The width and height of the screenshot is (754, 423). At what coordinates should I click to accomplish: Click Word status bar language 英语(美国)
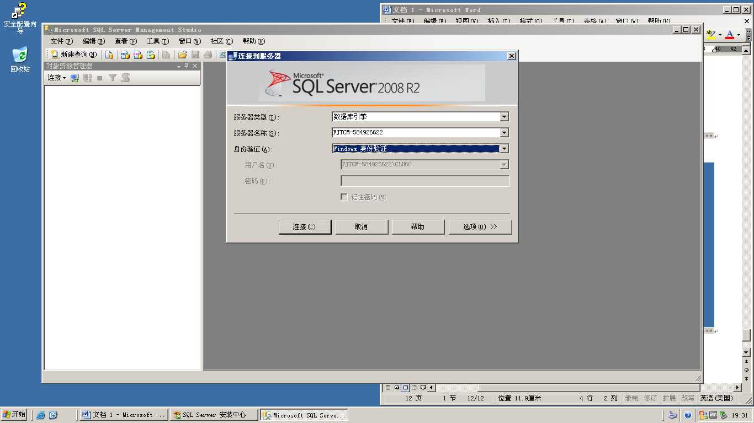pos(716,398)
